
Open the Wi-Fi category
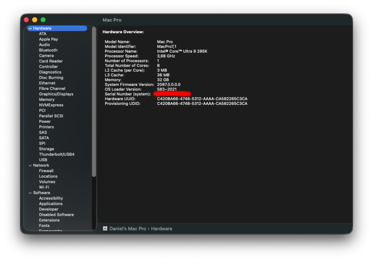(44, 187)
